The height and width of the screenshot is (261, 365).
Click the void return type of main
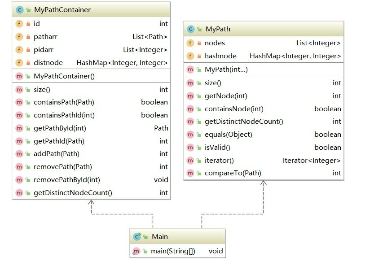(x=216, y=251)
